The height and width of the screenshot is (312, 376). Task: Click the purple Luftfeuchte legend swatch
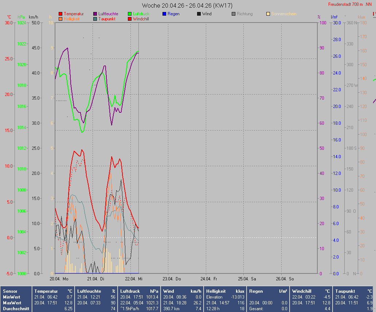95,14
